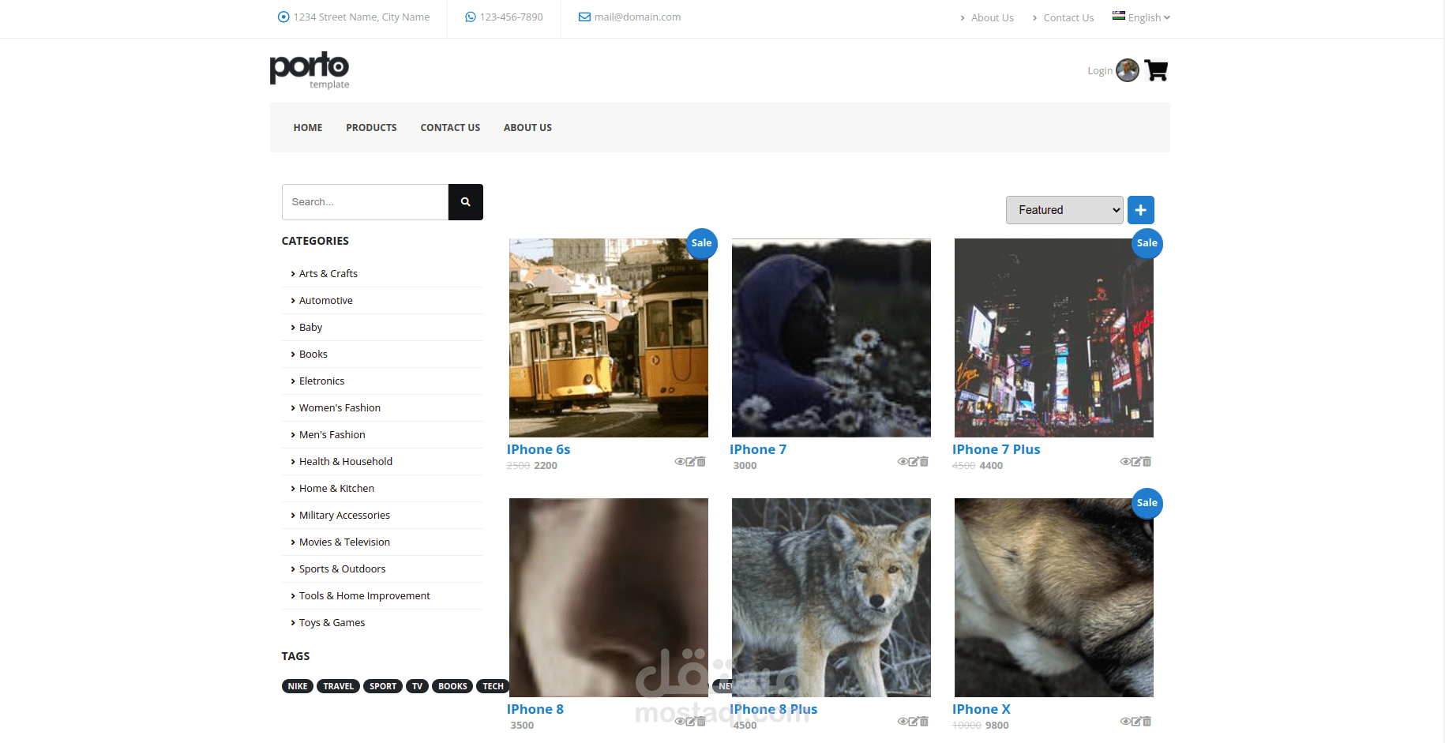Click inside the Search input field
The height and width of the screenshot is (743, 1445).
pyautogui.click(x=366, y=202)
